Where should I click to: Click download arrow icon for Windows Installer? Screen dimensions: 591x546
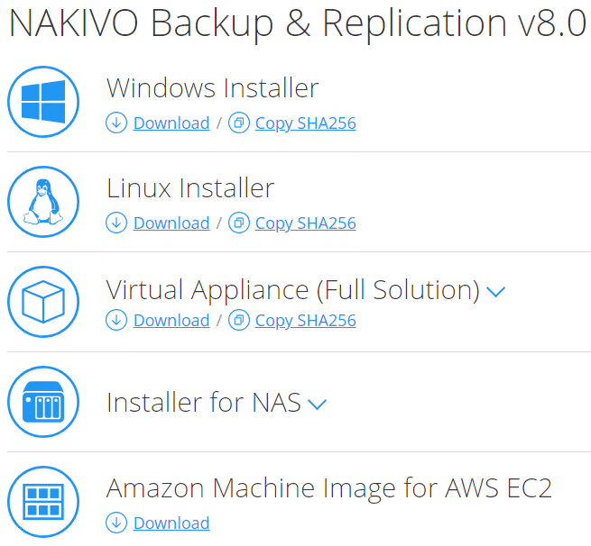[x=116, y=123]
